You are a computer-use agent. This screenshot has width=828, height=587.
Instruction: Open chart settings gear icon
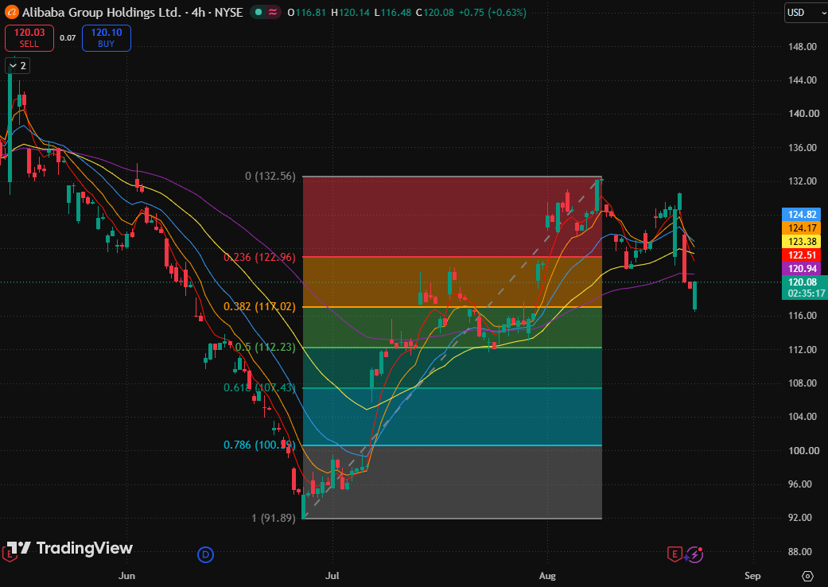(807, 575)
